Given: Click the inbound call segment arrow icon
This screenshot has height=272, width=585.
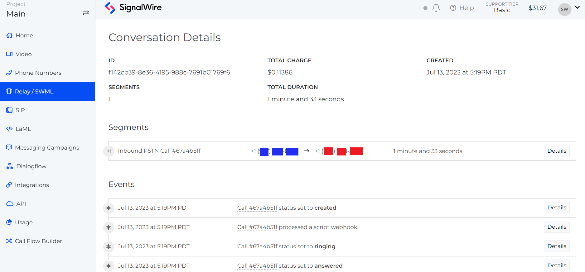Looking at the screenshot, I should (x=109, y=151).
